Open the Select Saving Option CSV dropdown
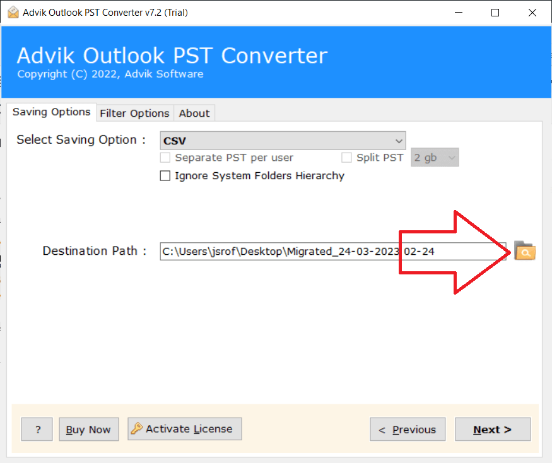Image resolution: width=552 pixels, height=463 pixels. coord(283,141)
